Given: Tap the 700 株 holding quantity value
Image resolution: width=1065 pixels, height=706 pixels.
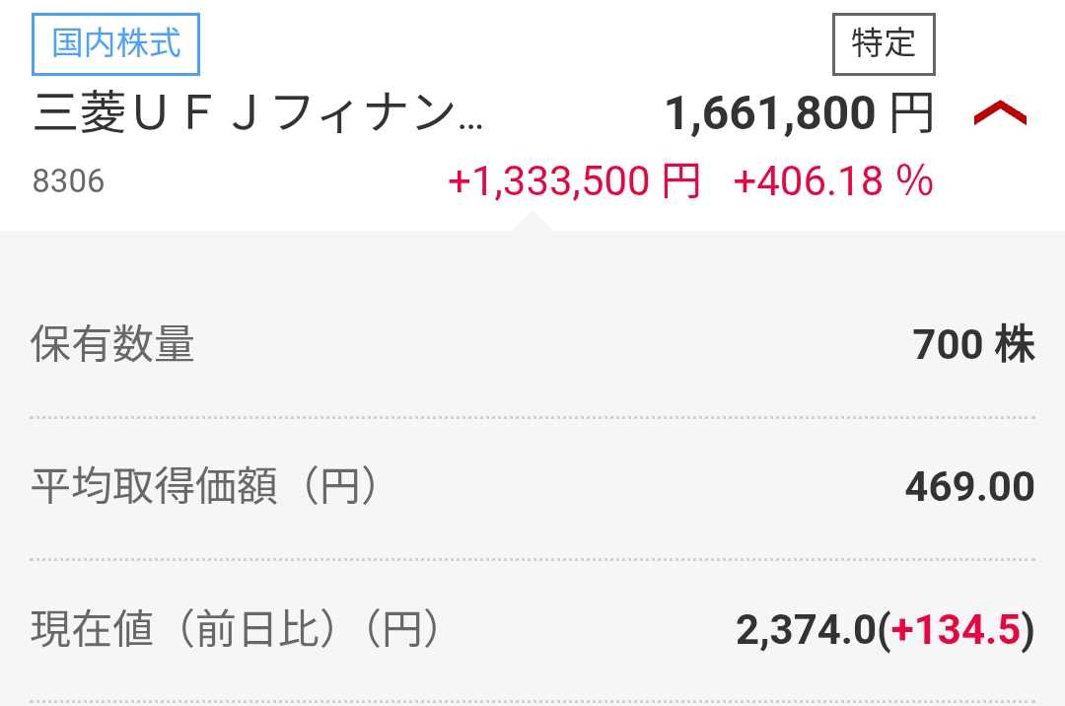Looking at the screenshot, I should [x=973, y=345].
